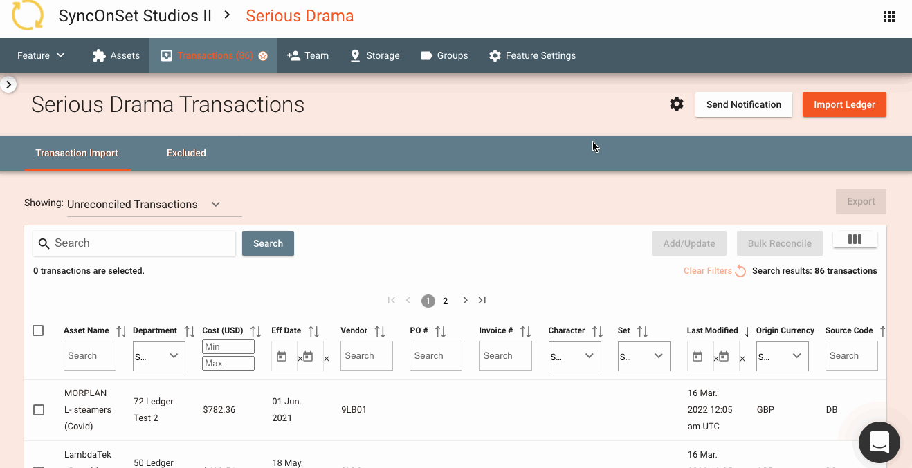The height and width of the screenshot is (468, 912).
Task: Click the SyncOnSet logo
Action: point(28,15)
